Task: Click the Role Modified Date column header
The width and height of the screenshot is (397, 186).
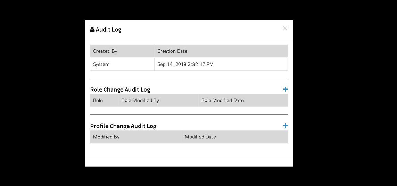Action: [x=243, y=101]
